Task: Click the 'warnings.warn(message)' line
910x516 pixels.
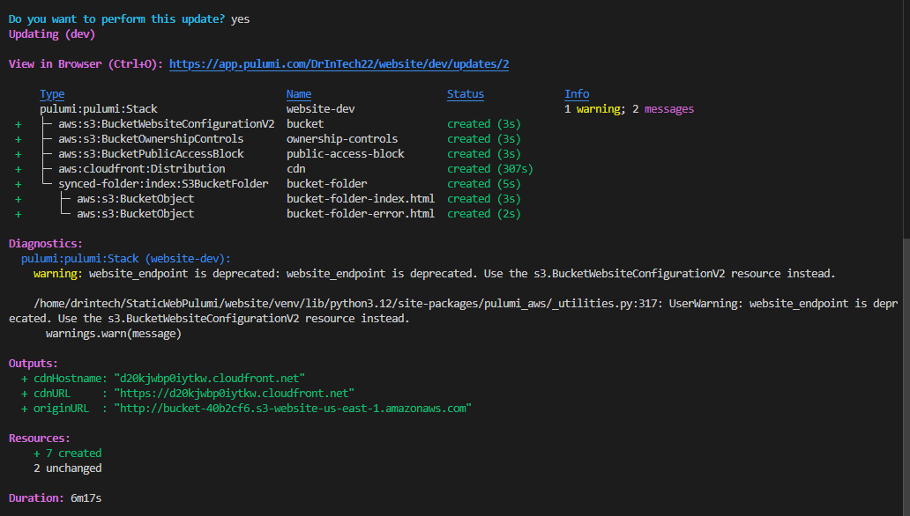Action: 114,334
